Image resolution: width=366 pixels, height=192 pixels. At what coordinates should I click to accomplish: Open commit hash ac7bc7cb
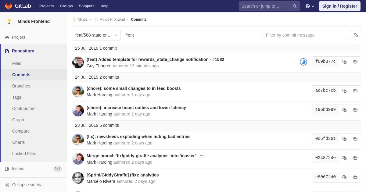click(325, 91)
